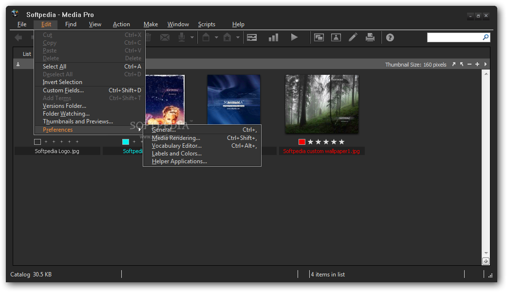Click third star of Softpedia custom wallpaper1.jpg
This screenshot has height=292, width=507.
click(326, 142)
